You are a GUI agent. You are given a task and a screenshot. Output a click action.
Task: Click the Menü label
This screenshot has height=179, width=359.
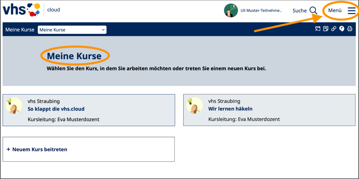pos(335,11)
